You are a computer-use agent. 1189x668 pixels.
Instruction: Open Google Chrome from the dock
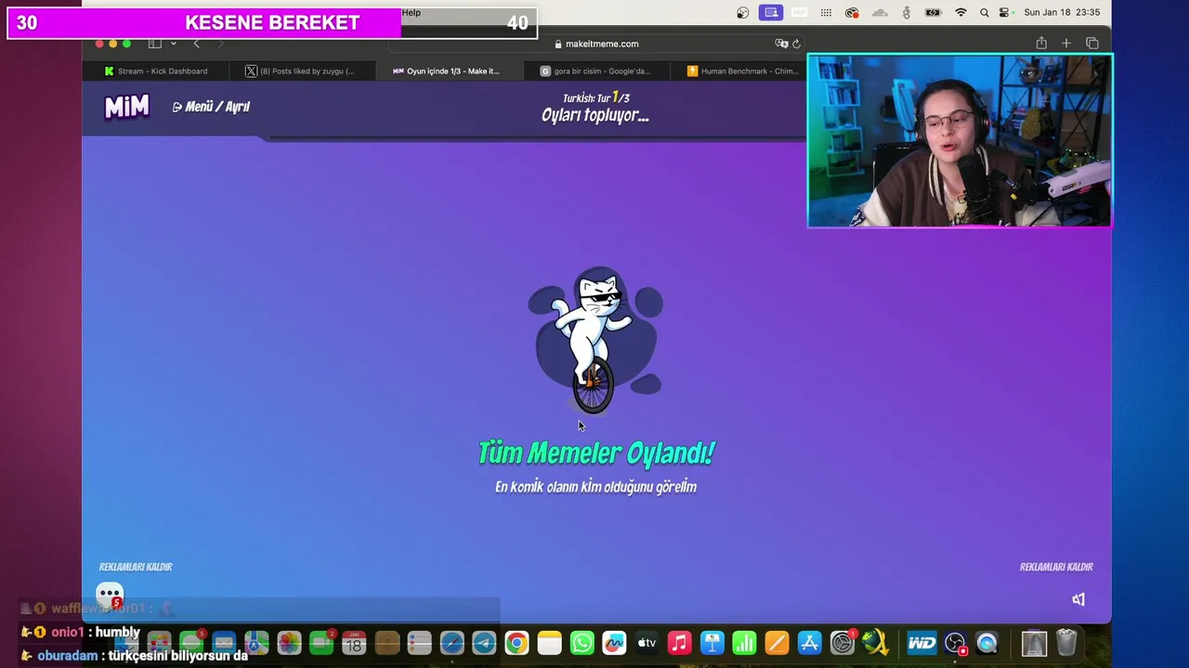tap(516, 643)
